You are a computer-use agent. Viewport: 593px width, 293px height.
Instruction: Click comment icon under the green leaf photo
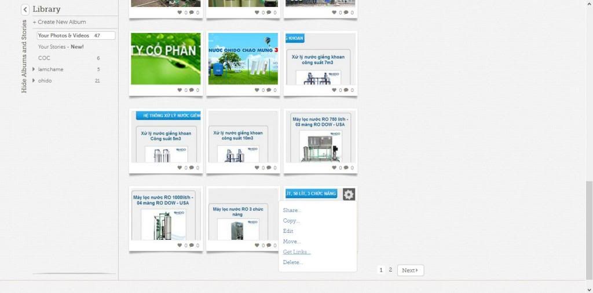click(x=191, y=90)
